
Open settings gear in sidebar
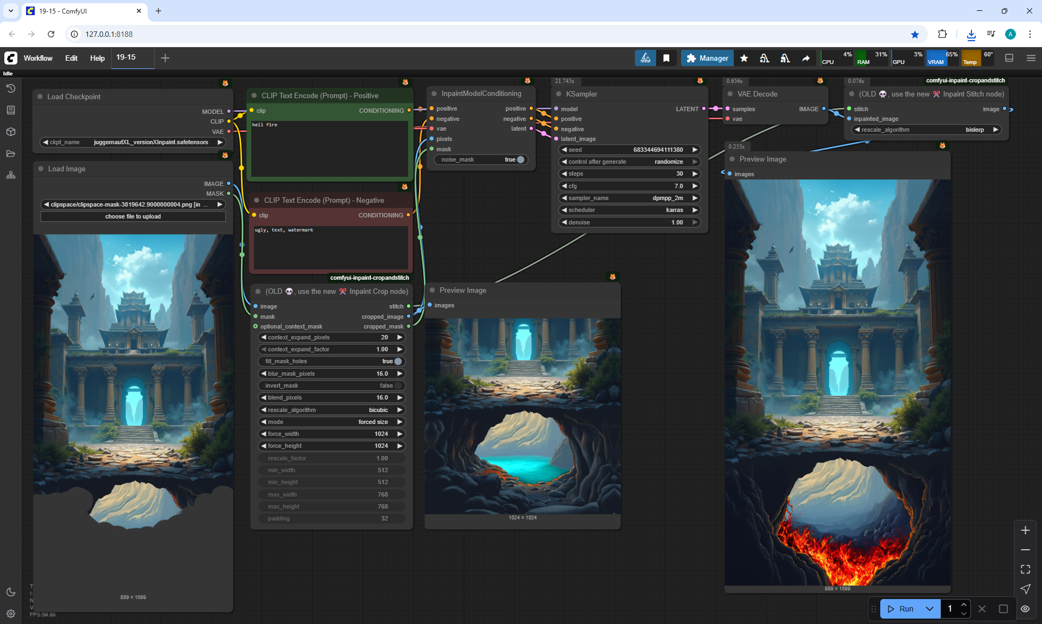pos(11,614)
